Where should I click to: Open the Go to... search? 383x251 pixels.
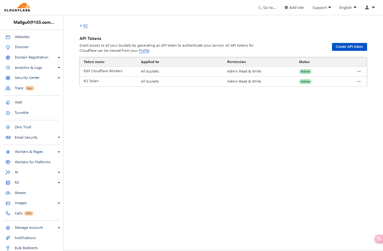tap(267, 8)
